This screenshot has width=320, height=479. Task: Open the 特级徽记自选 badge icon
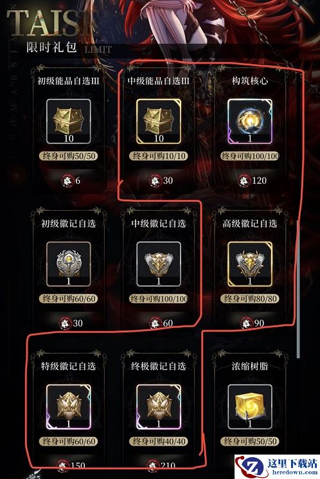[68, 407]
